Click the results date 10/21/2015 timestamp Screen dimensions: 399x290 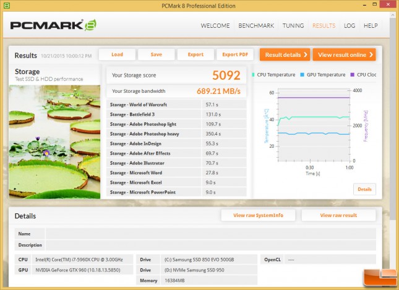[x=66, y=56]
